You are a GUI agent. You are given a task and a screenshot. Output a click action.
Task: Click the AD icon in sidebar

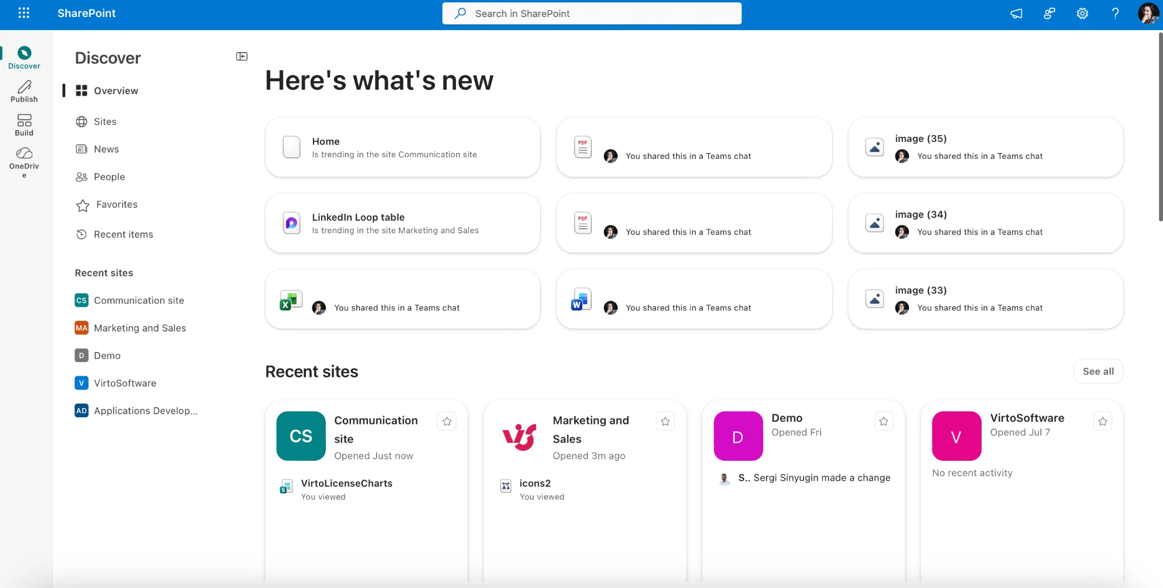81,411
